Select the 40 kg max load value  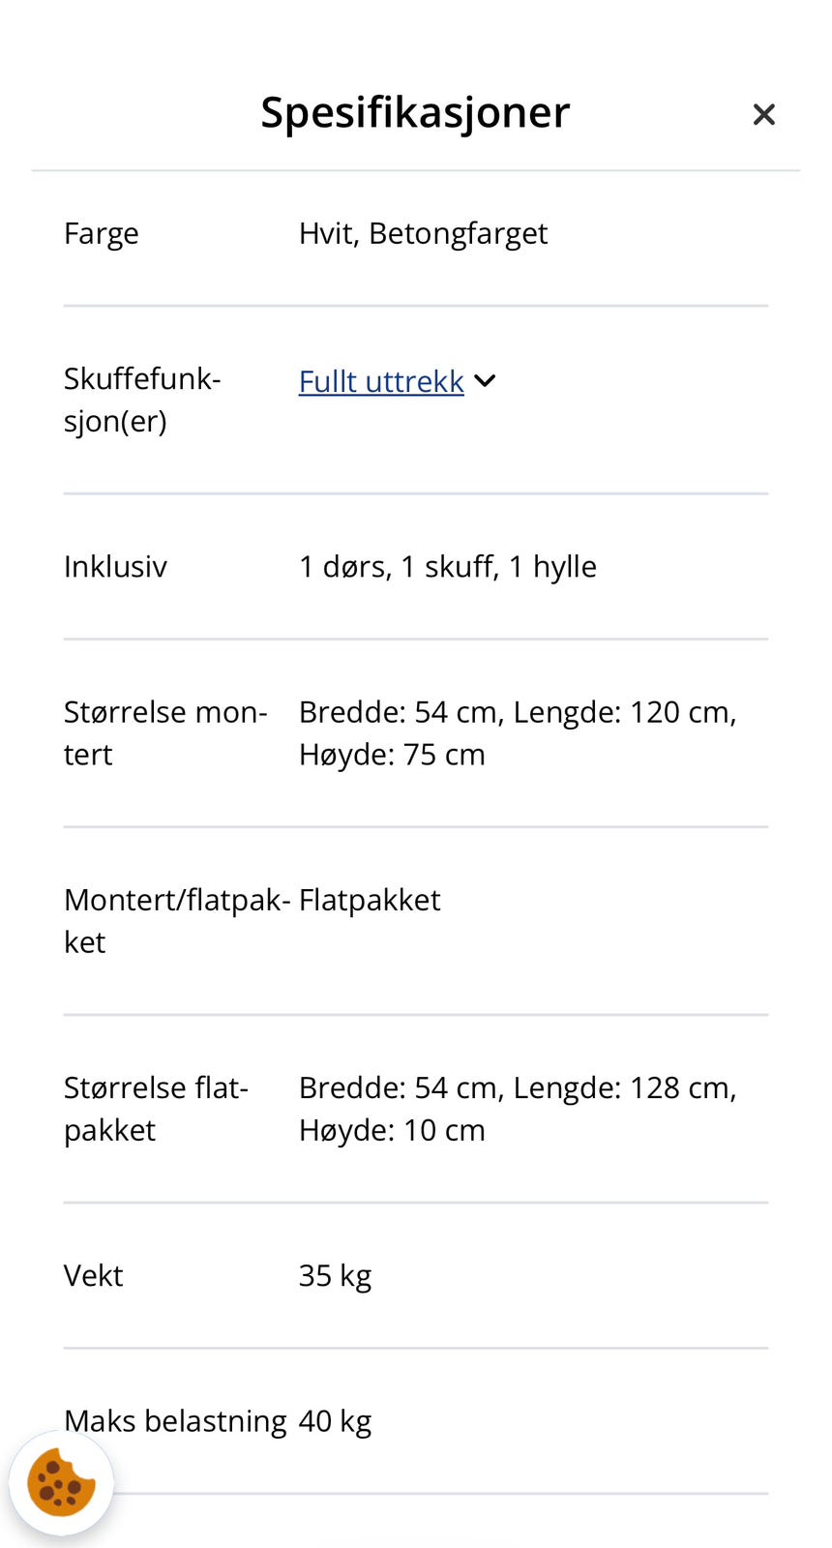335,1420
